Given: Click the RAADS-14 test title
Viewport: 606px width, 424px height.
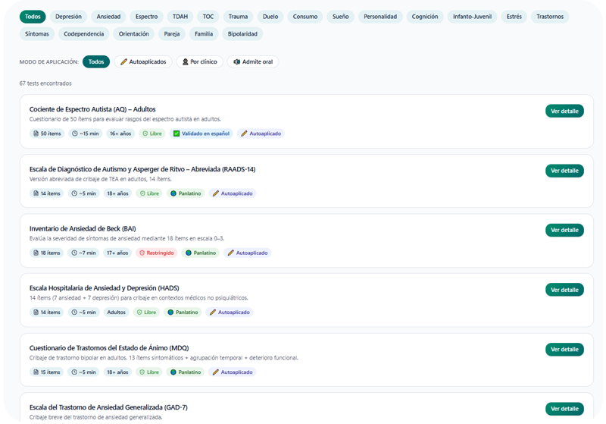Looking at the screenshot, I should point(142,169).
